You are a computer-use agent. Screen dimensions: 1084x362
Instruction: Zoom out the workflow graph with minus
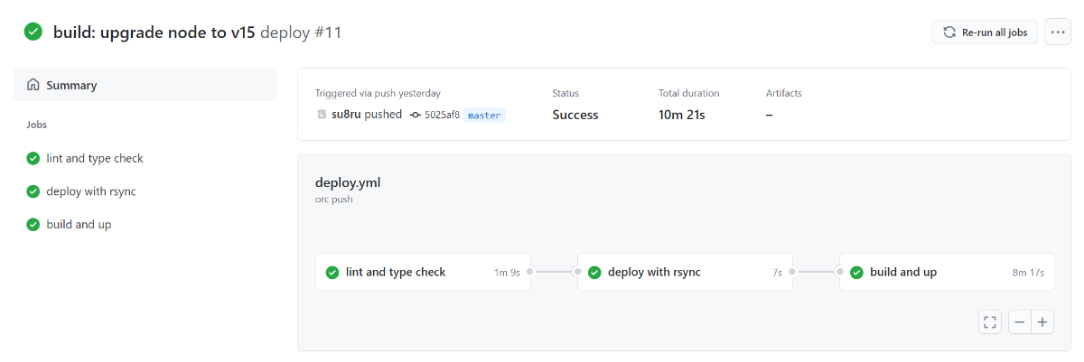click(1020, 321)
